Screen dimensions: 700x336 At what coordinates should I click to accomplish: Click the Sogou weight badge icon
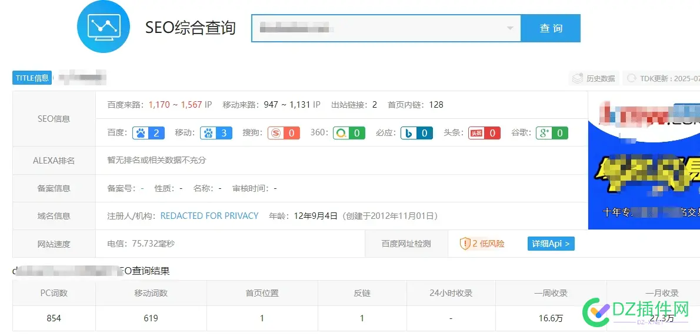284,133
